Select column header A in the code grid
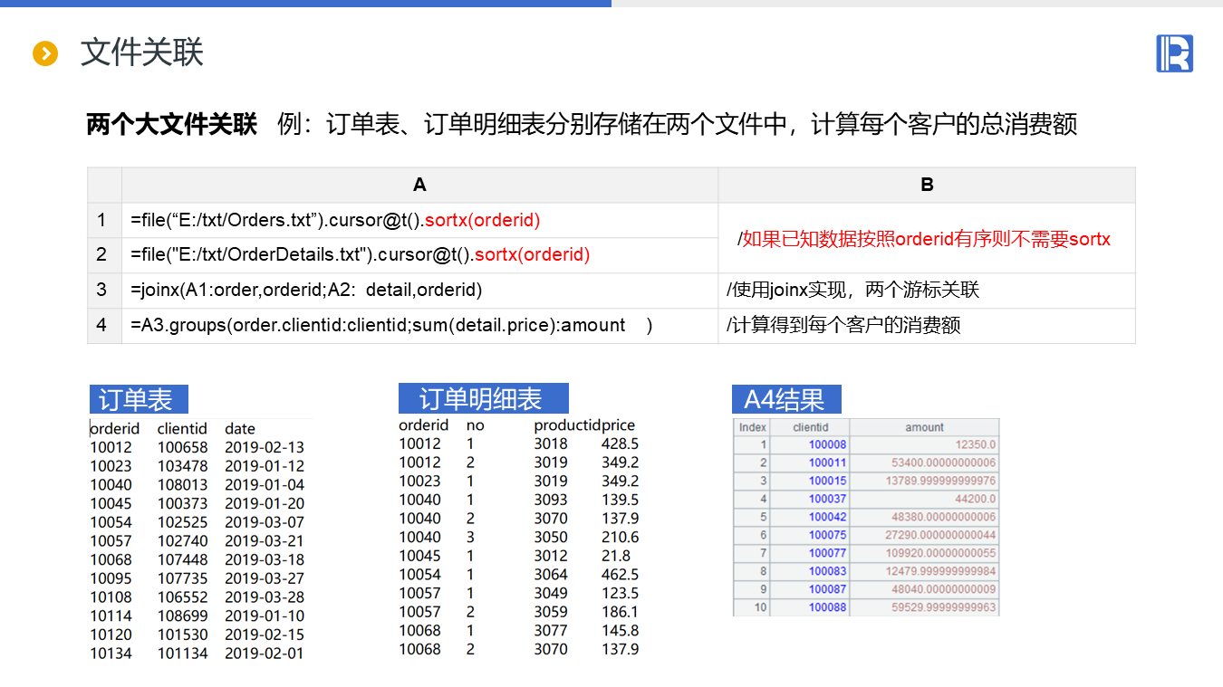 point(419,185)
